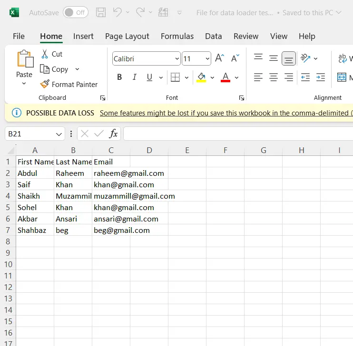Viewport: 353px width, 346px height.
Task: Open the font name Calibri dropdown
Action: [176, 59]
